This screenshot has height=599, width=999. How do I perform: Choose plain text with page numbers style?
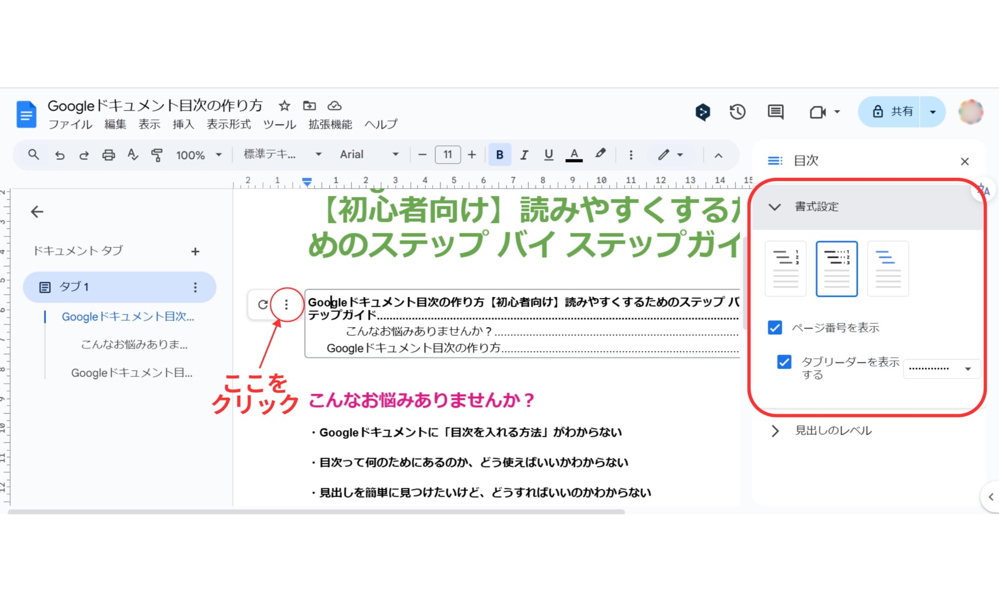(785, 269)
